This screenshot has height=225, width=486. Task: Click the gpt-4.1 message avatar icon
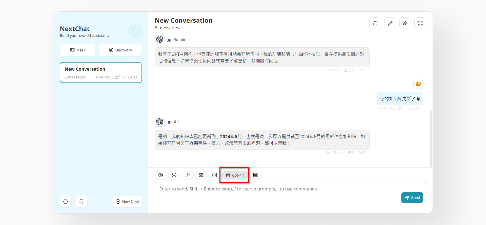point(160,122)
